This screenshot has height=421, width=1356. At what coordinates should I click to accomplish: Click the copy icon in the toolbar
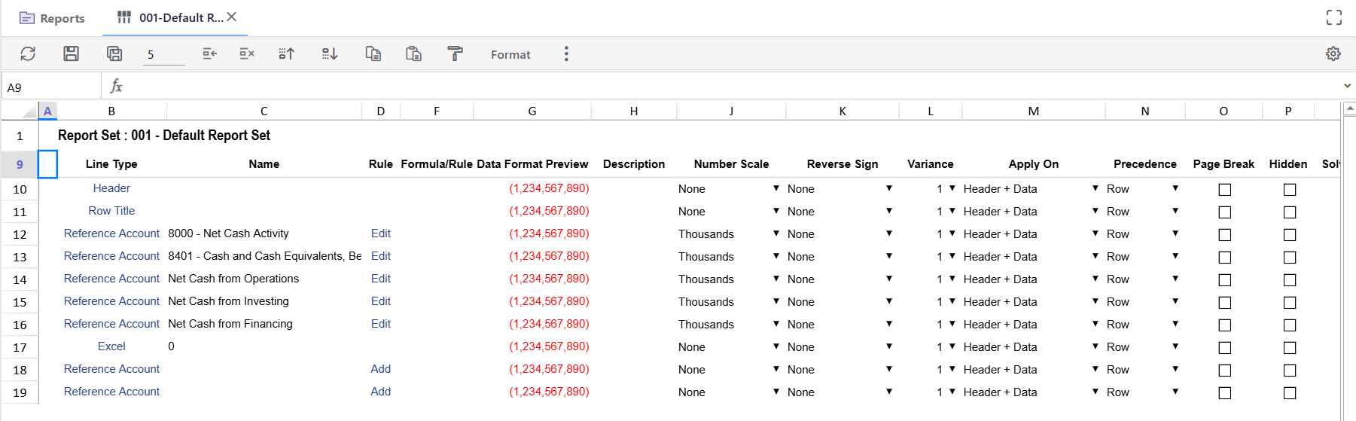click(x=373, y=53)
